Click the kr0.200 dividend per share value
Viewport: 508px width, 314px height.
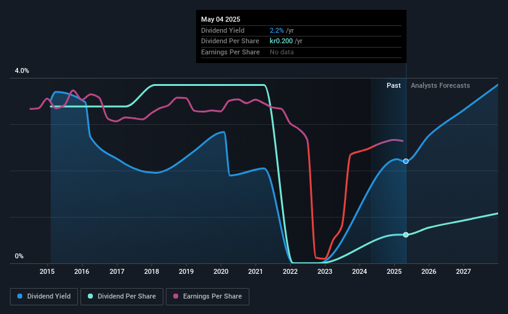pos(281,41)
